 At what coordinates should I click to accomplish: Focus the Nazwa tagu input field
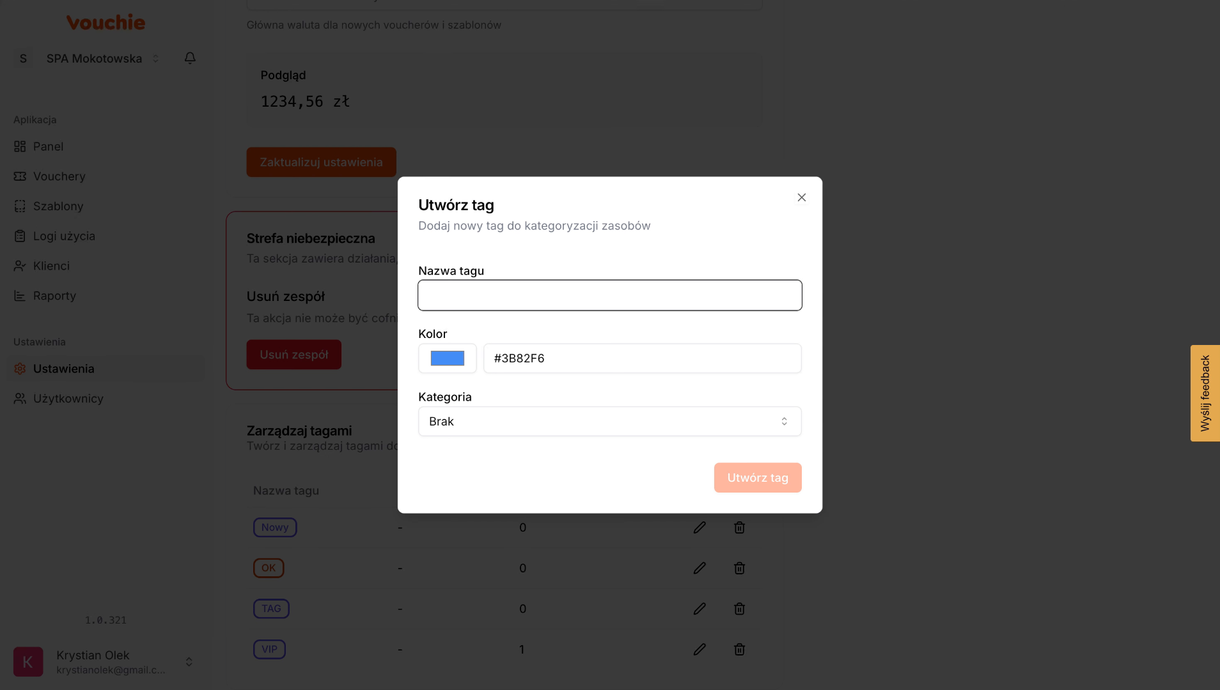point(609,295)
